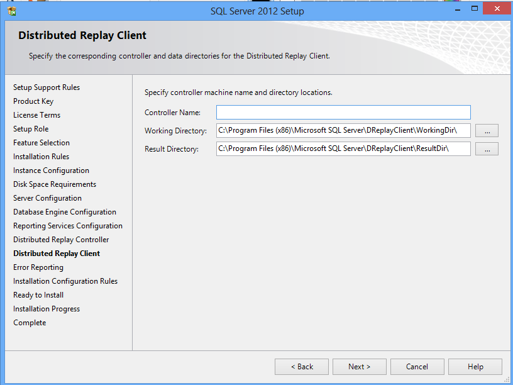Click the Next button
Image resolution: width=513 pixels, height=385 pixels.
(x=359, y=366)
